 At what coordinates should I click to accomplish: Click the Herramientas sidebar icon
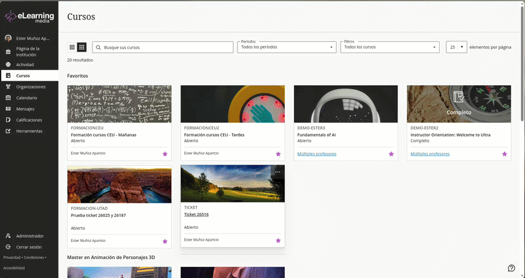tap(9, 131)
